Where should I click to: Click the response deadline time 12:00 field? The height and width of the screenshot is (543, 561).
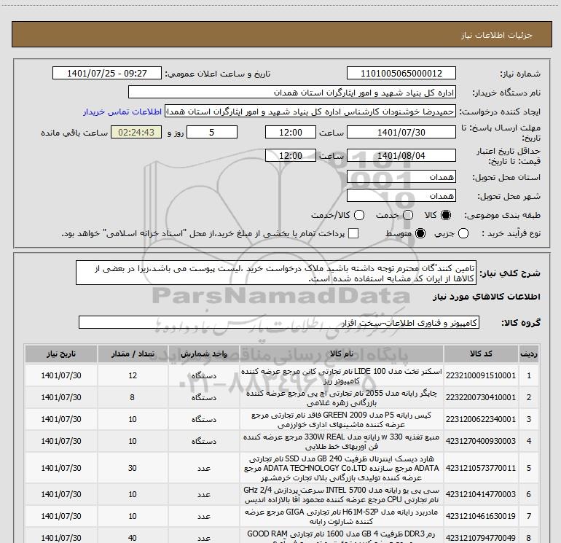(291, 132)
